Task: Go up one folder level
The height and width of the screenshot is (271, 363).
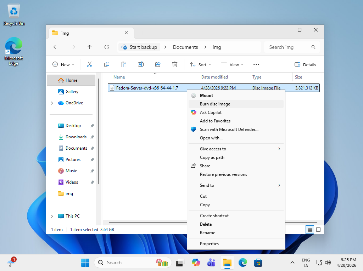Action: 90,47
